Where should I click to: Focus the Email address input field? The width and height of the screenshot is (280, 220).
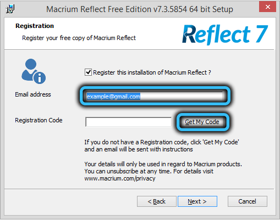coord(155,96)
